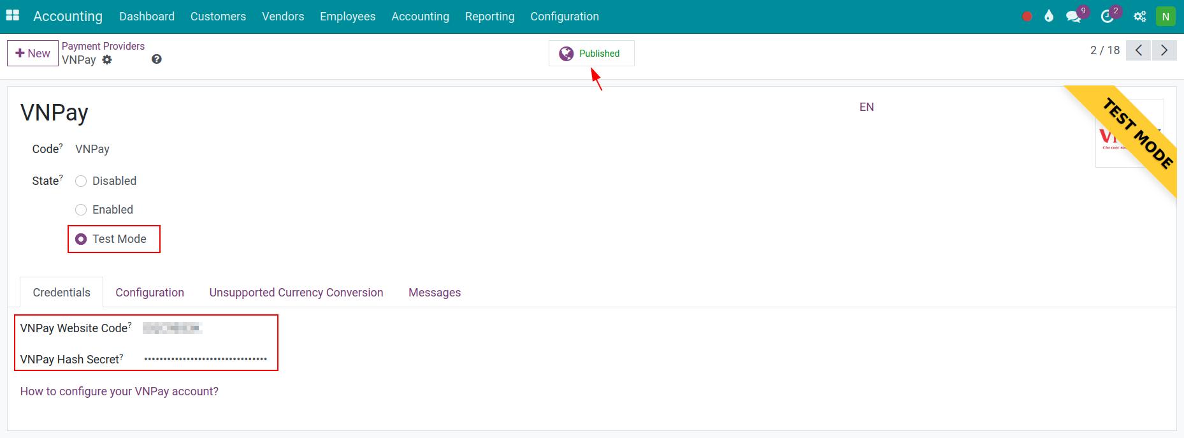Switch to the Messages tab

435,292
